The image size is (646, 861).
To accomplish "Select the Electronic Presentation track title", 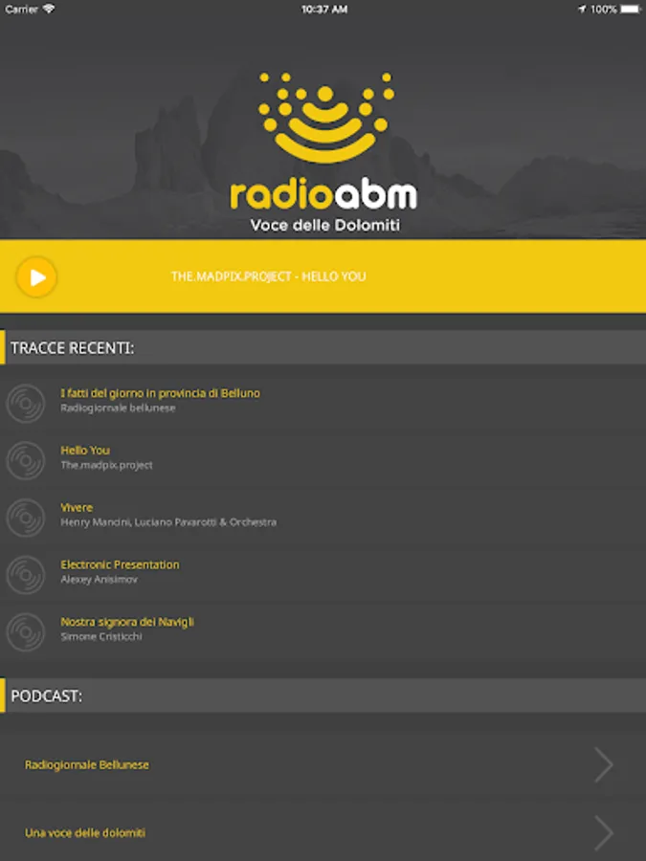I will coord(120,564).
